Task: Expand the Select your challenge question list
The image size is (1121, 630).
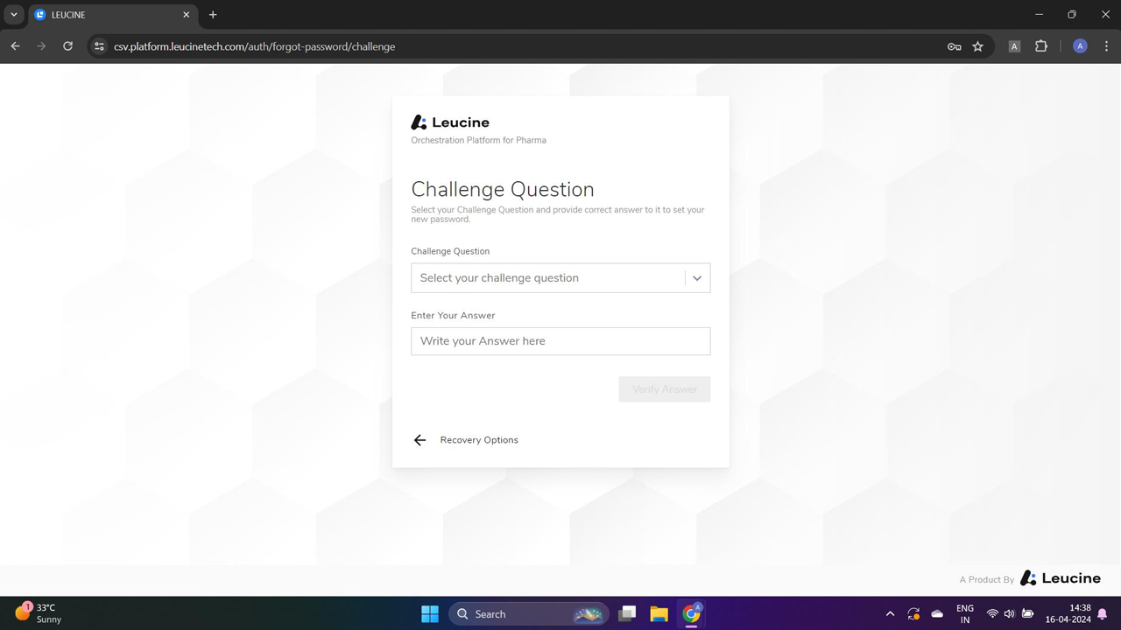Action: (560, 277)
